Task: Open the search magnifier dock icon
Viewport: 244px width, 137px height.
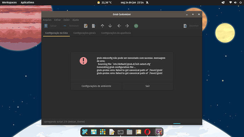Action: 85,132
